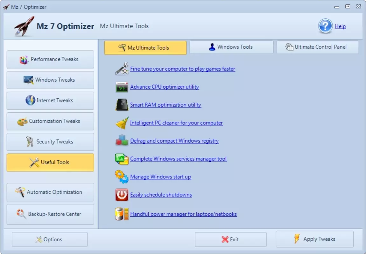The image size is (366, 254).
Task: Switch to the Windows Tools tab
Action: pos(231,47)
